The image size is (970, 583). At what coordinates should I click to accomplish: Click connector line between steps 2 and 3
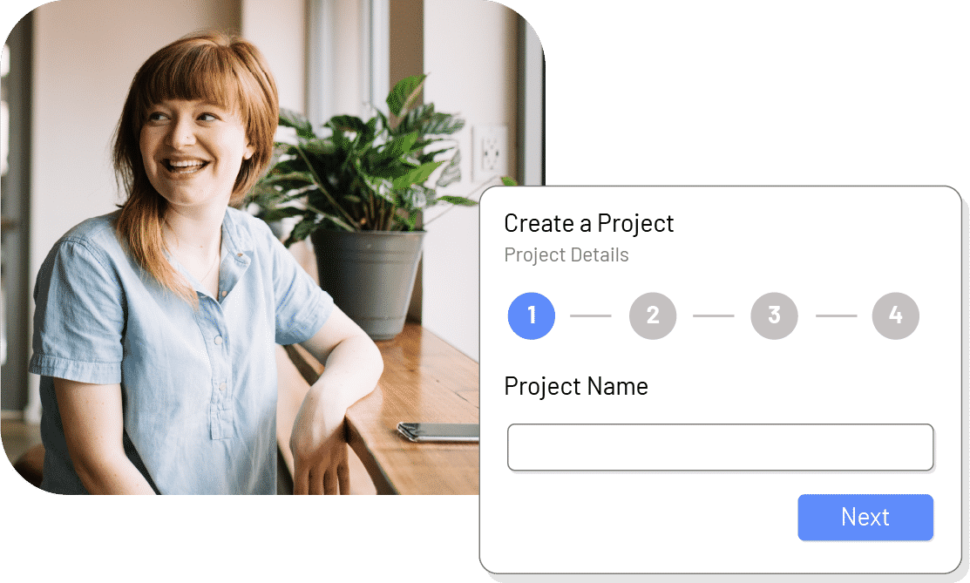click(713, 315)
